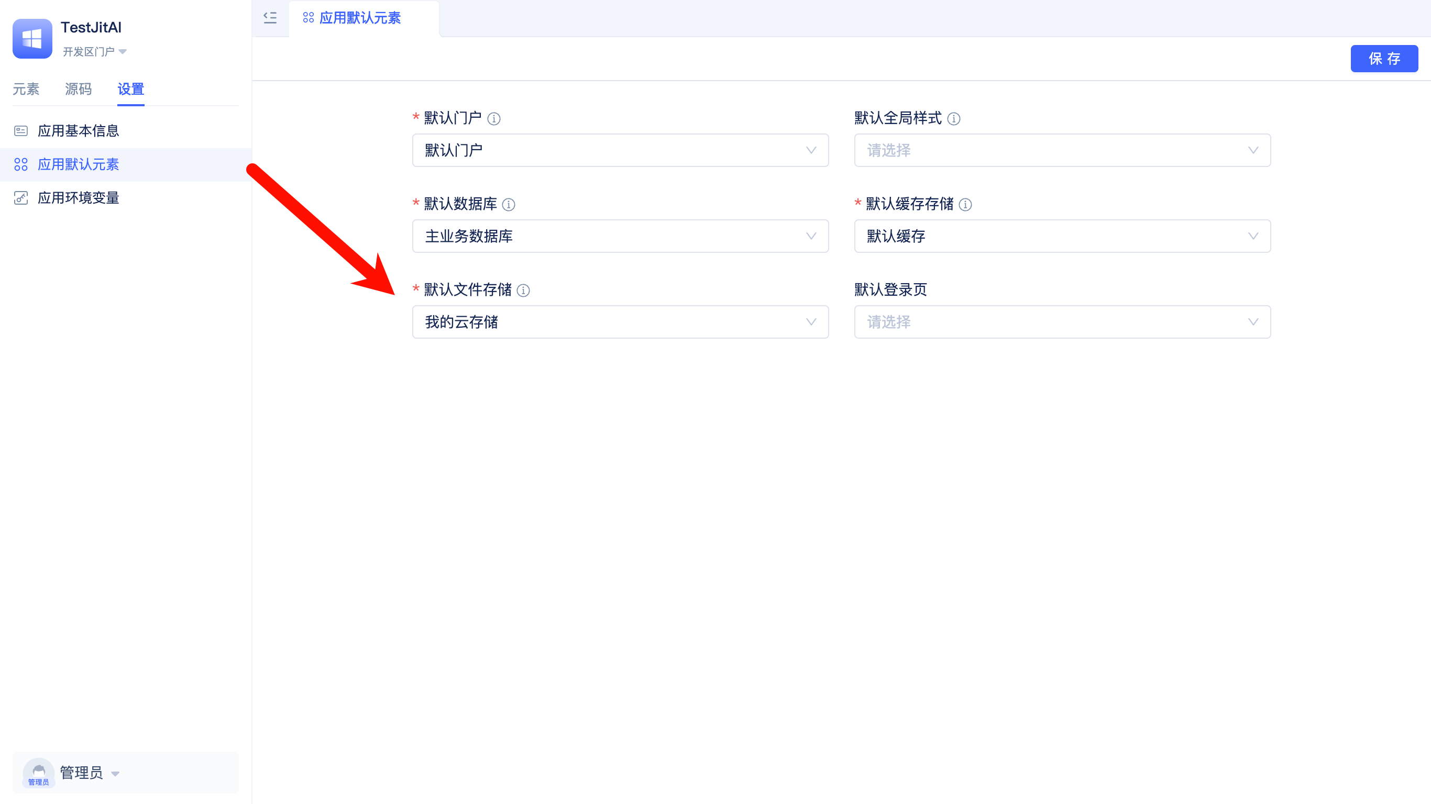Switch to the 设置 tab
The image size is (1431, 804).
point(130,89)
